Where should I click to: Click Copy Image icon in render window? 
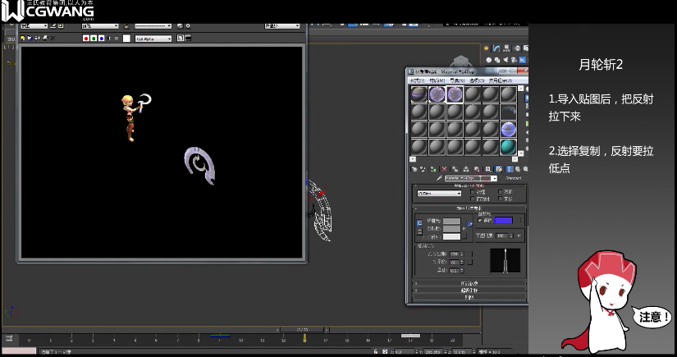coord(30,38)
